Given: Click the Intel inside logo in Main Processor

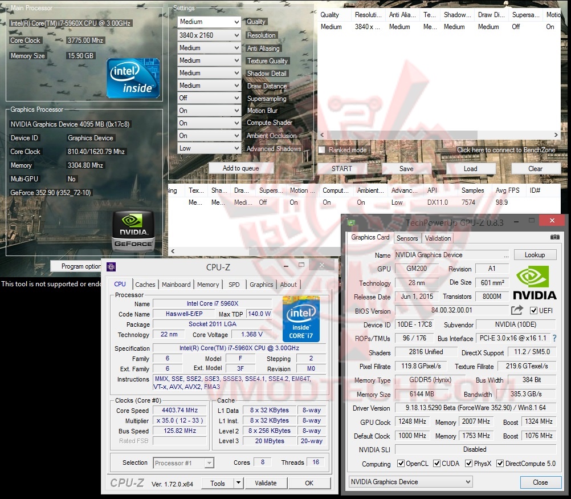Looking at the screenshot, I should click(x=133, y=78).
